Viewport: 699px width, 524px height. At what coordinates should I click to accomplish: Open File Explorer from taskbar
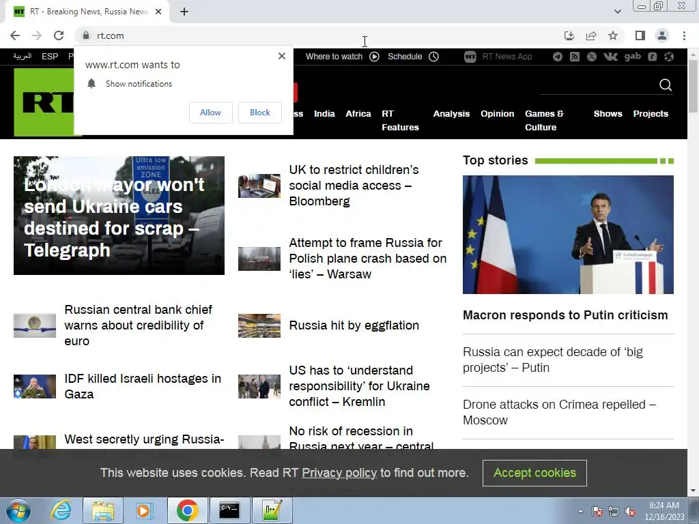(103, 510)
